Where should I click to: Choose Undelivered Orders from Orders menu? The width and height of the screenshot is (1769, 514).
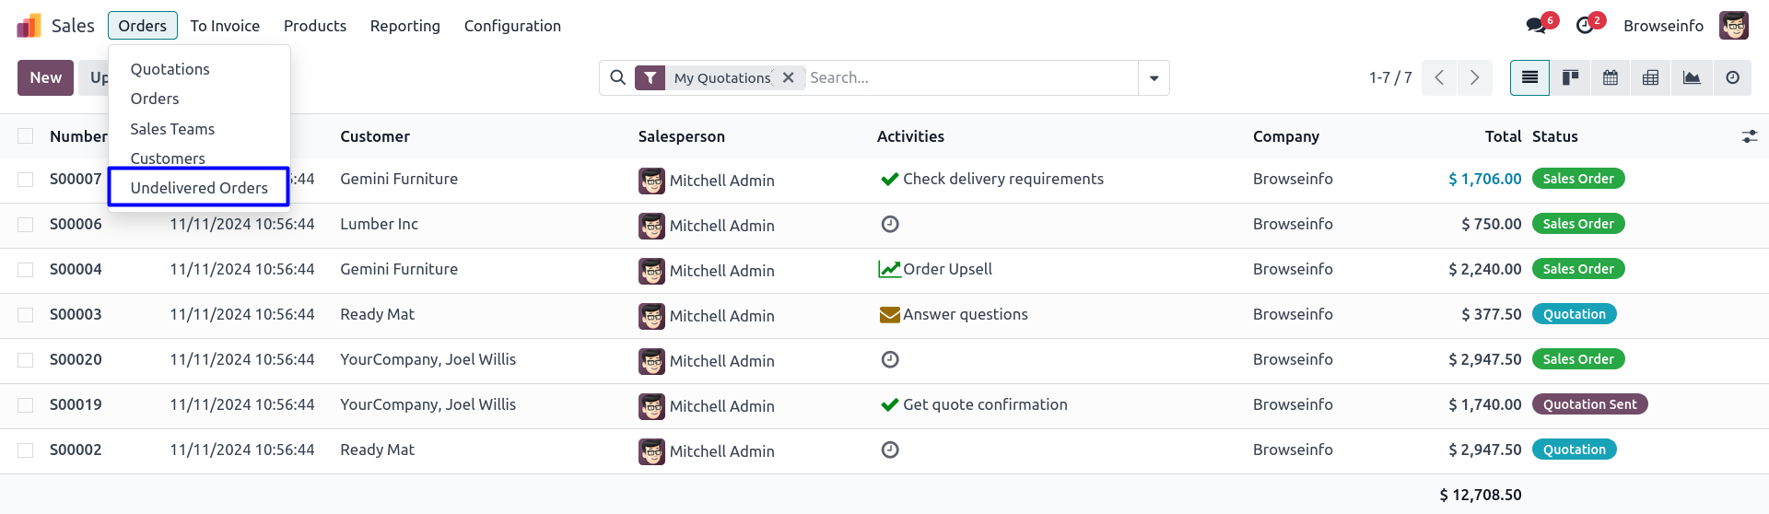click(x=199, y=188)
